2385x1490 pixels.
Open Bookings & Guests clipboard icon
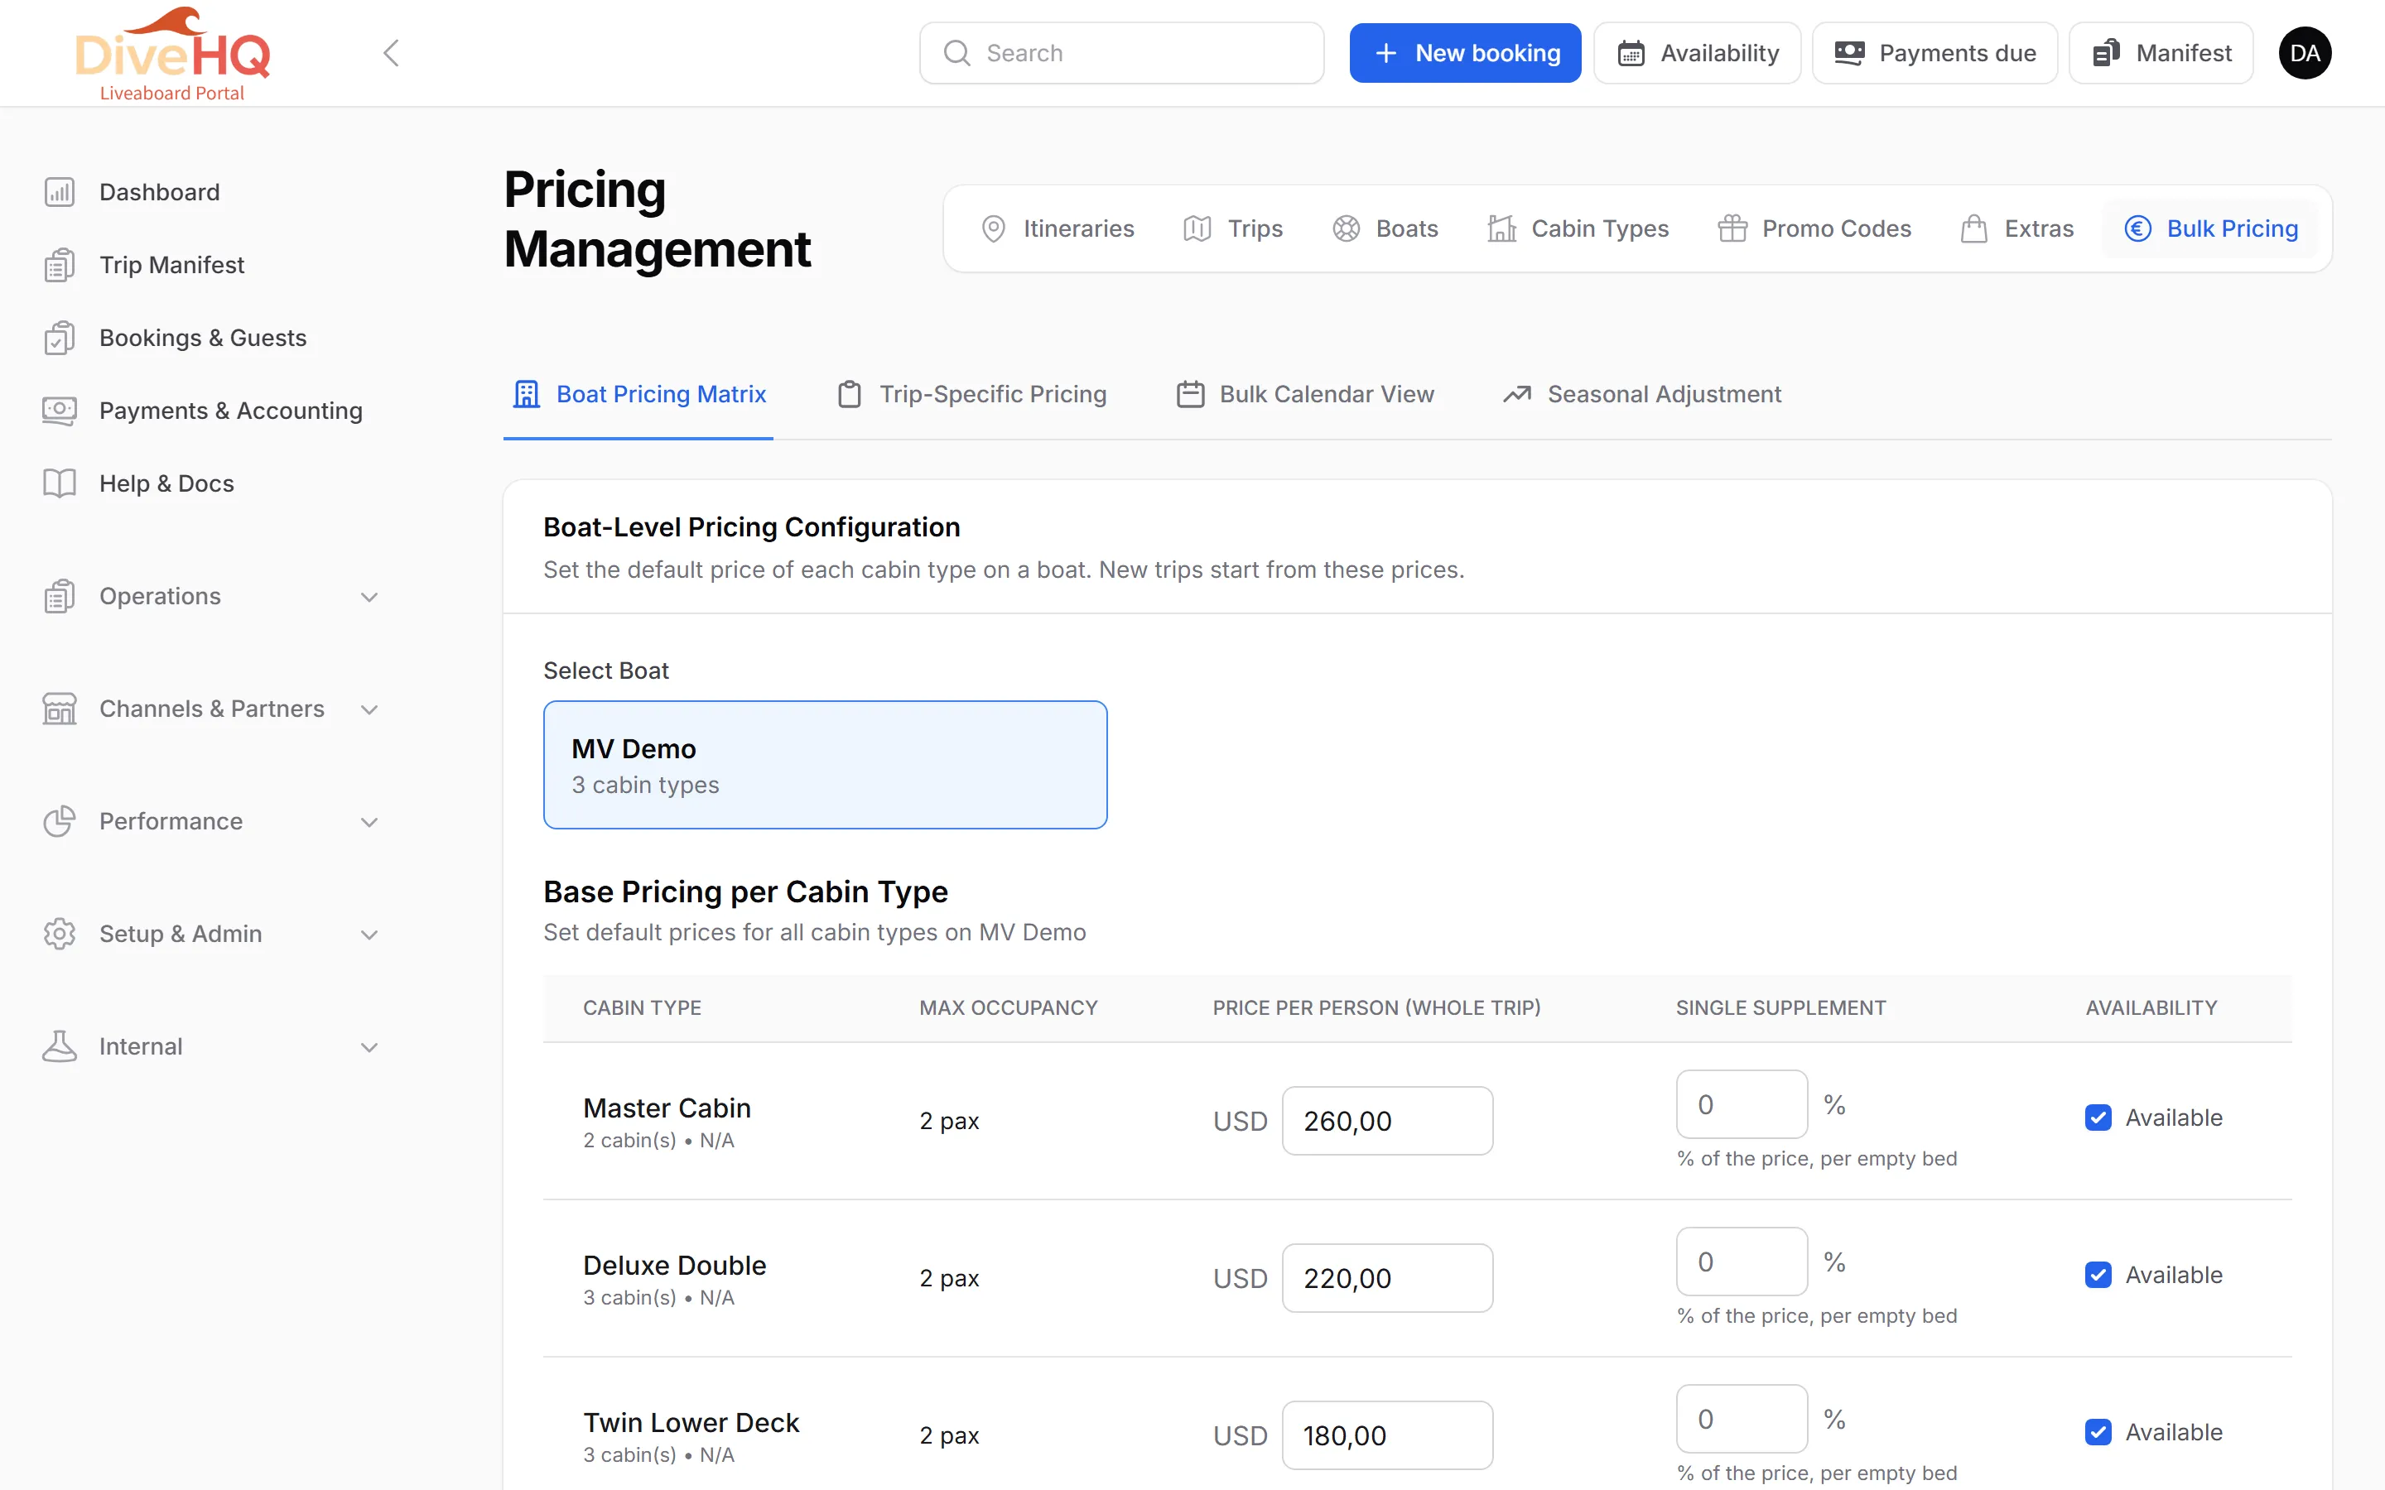click(59, 338)
